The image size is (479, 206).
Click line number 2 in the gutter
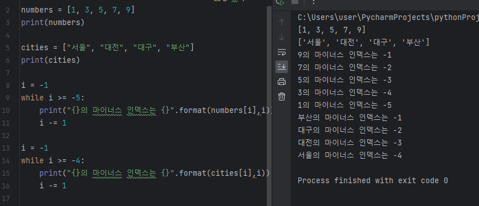point(7,10)
